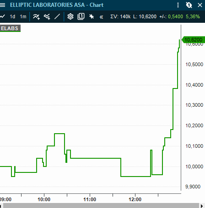This screenshot has width=205, height=208.
Task: Click the 5,36% change percentage
Action: pyautogui.click(x=193, y=16)
